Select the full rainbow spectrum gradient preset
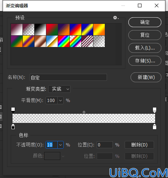 (64, 41)
